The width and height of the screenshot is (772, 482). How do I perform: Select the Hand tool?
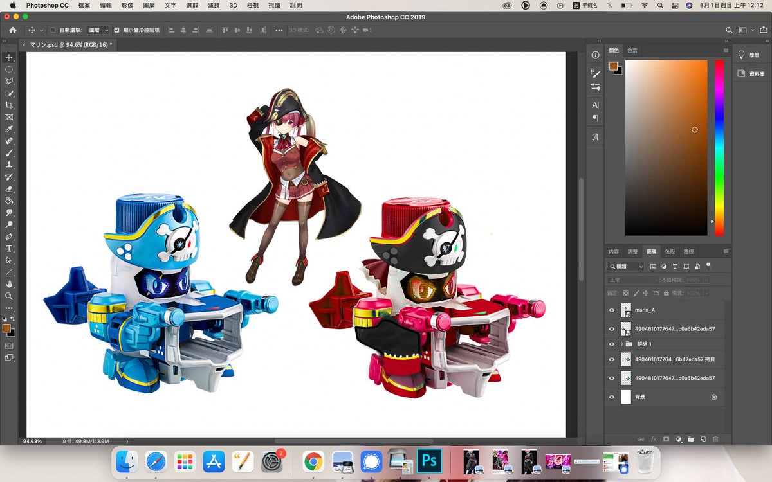coord(9,284)
